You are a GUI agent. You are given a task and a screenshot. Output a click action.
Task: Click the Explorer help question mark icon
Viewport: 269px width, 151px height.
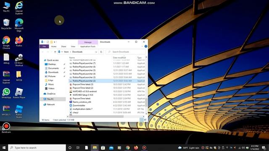(146, 46)
